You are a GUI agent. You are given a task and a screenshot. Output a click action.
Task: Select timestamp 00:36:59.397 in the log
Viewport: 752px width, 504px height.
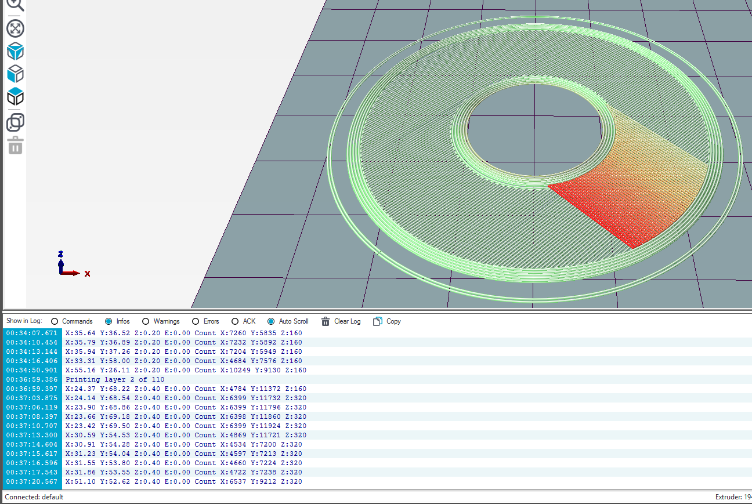[32, 389]
